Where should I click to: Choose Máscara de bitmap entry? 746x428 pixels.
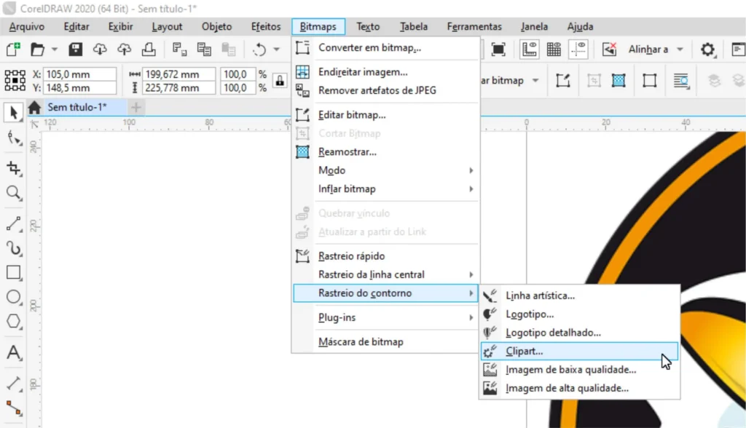point(385,341)
